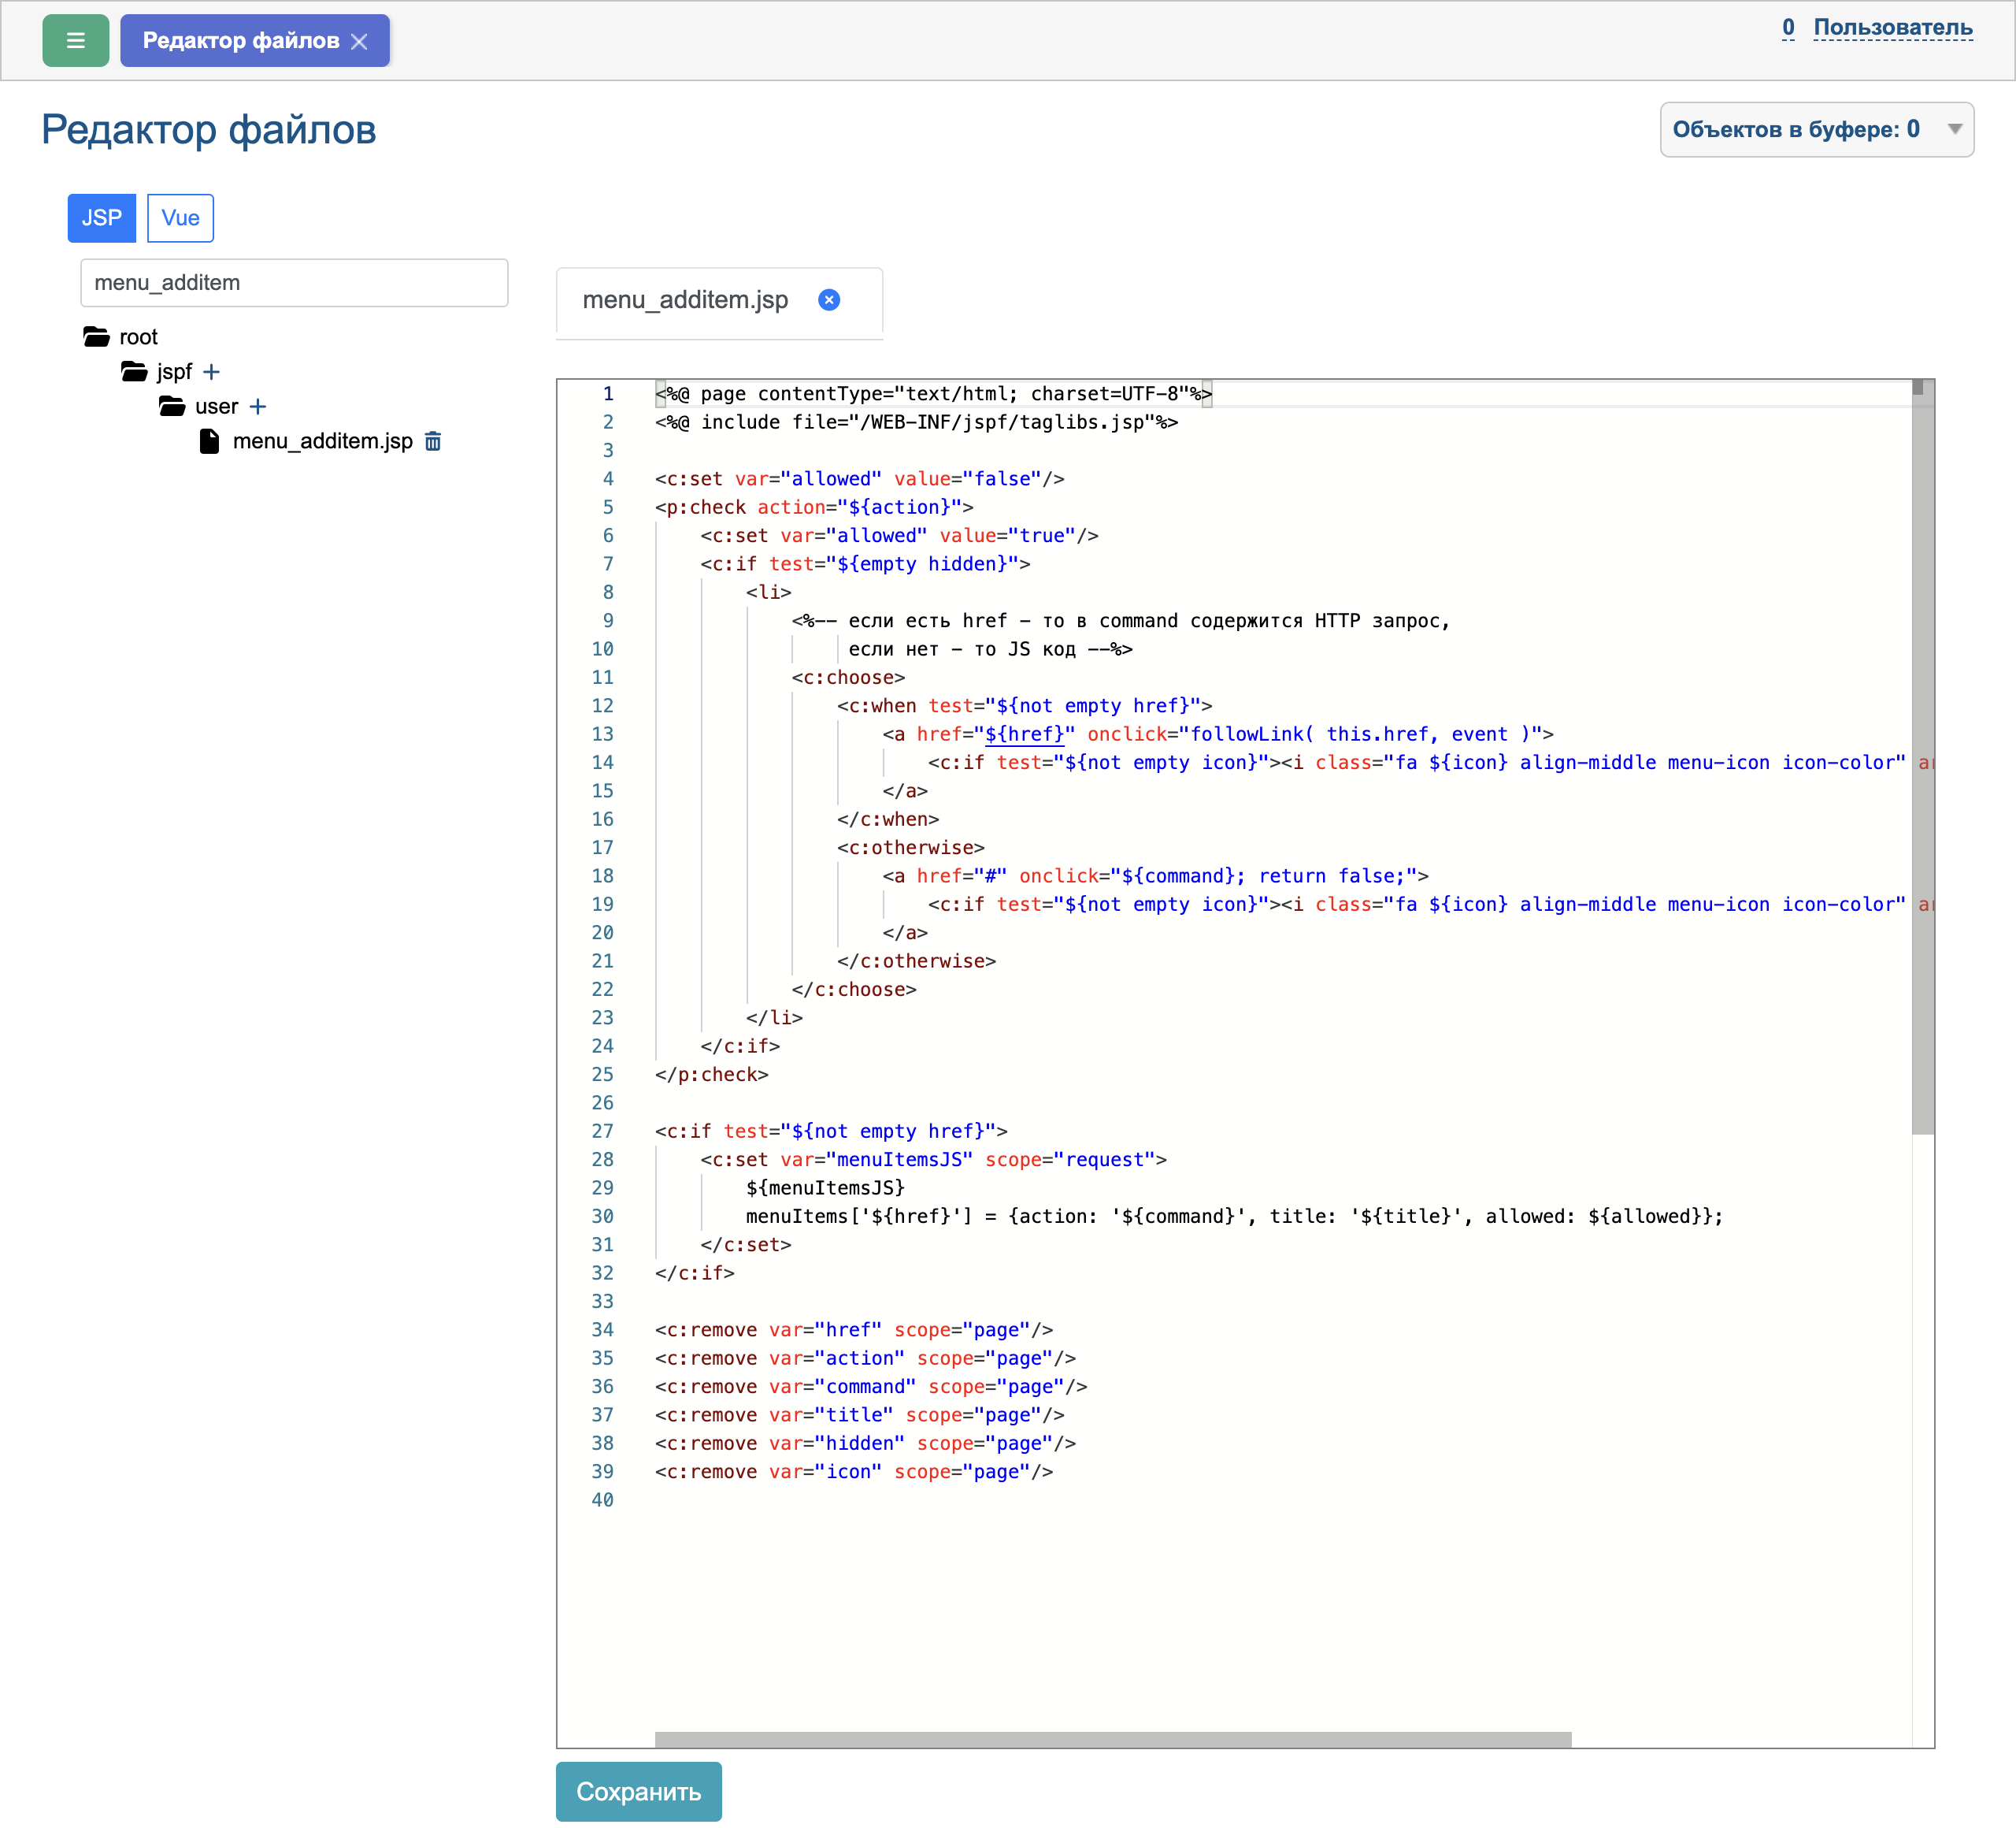Viewport: 2016px width, 1828px height.
Task: Expand the Объектов в буфере dropdown
Action: (x=1816, y=129)
